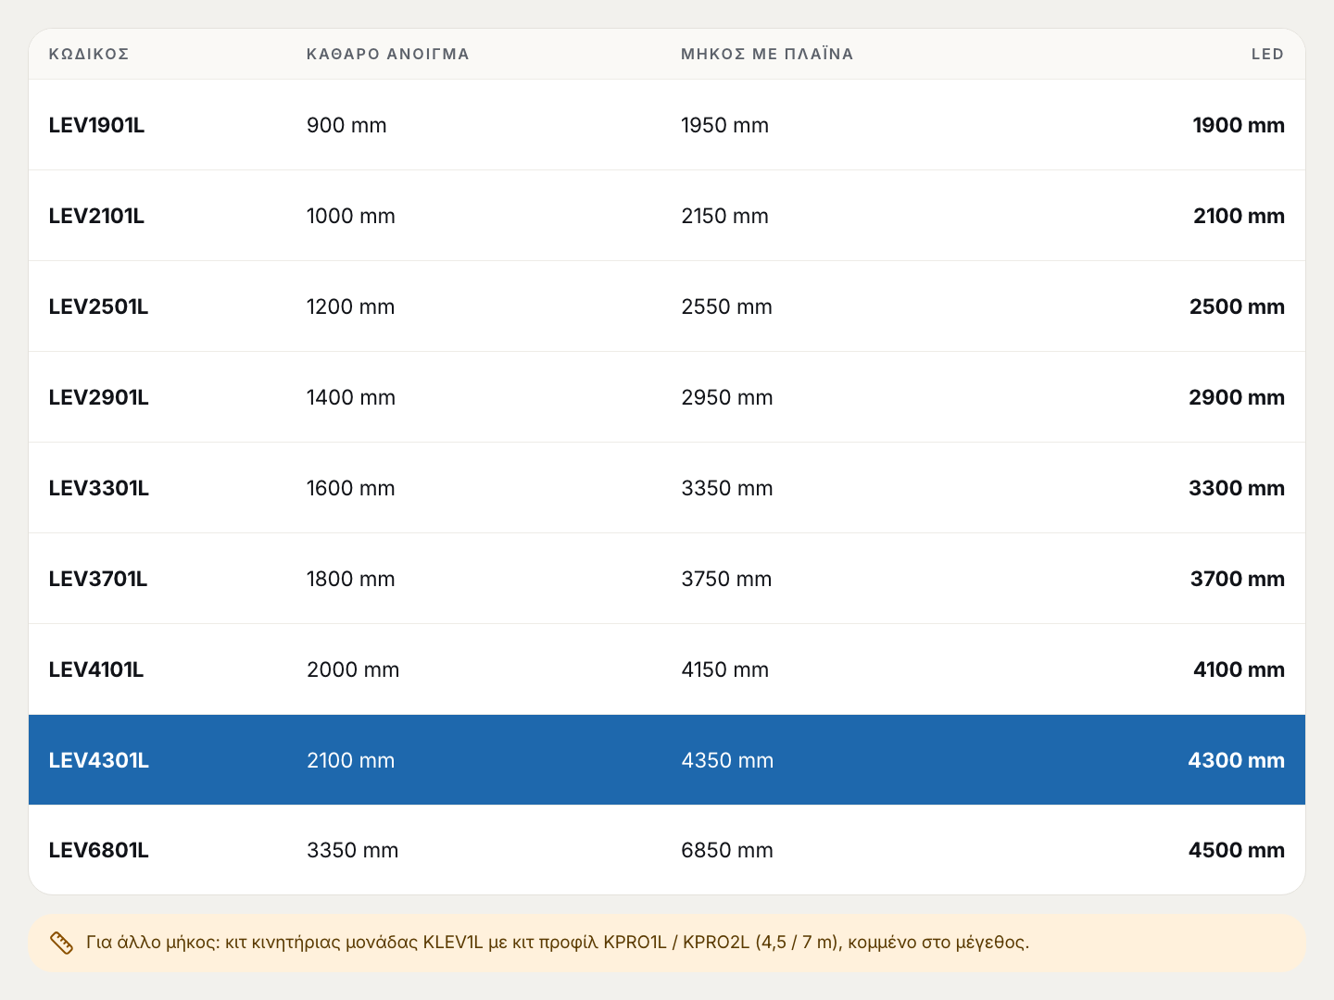Select product code LEV2101L

pyautogui.click(x=97, y=216)
